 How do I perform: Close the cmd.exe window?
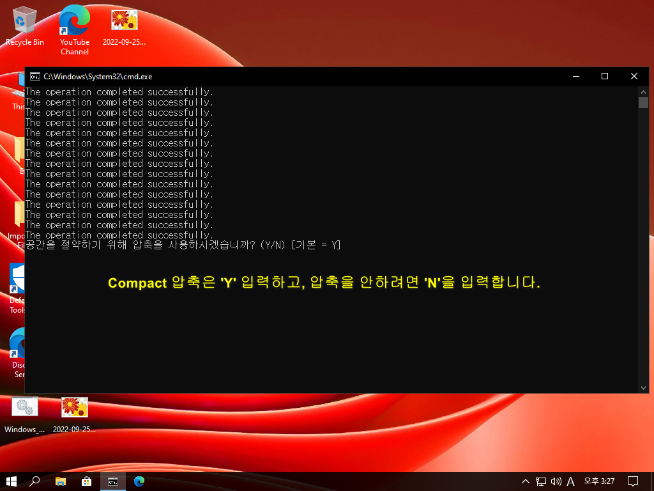pos(634,77)
